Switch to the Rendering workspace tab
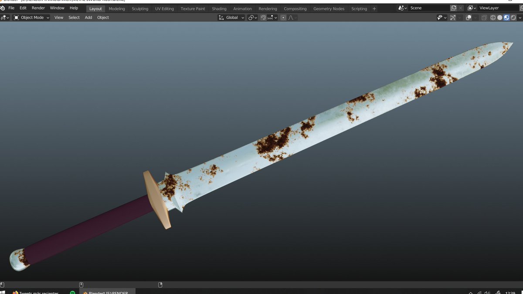 click(x=268, y=9)
